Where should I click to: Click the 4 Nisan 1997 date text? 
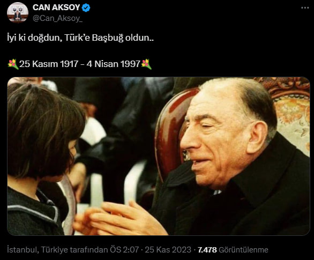[x=114, y=64]
